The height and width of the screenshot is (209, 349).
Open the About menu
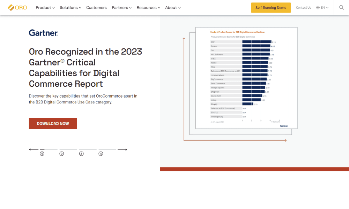pos(173,8)
